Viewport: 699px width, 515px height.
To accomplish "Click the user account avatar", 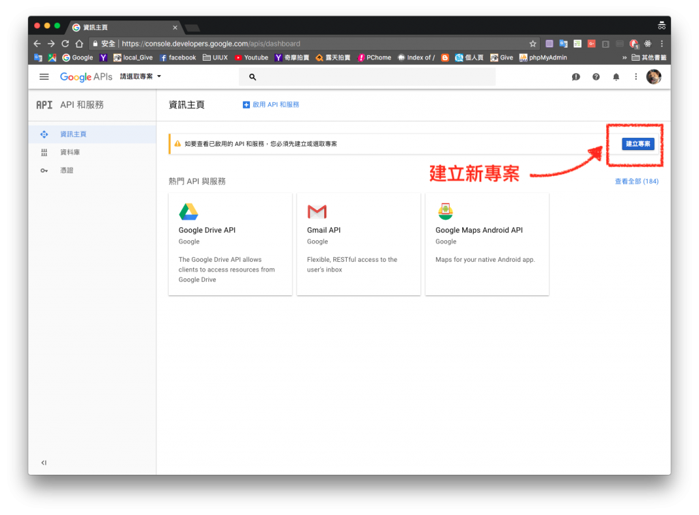I will 654,77.
